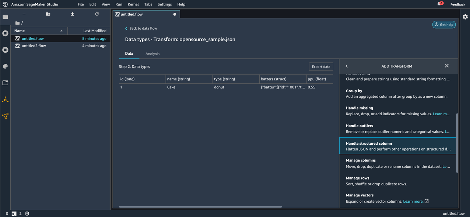Select the Handle outliers transform
The width and height of the screenshot is (470, 217).
398,129
